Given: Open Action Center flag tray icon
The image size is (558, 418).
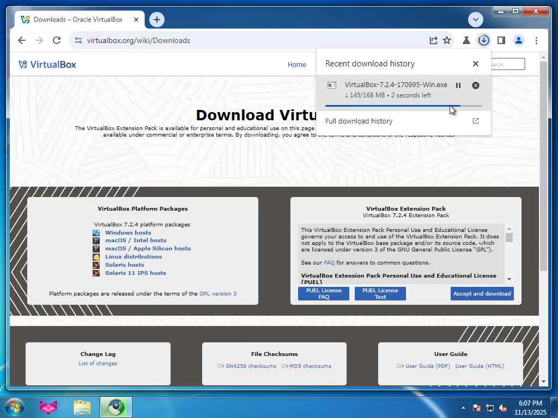Looking at the screenshot, I should (476, 408).
